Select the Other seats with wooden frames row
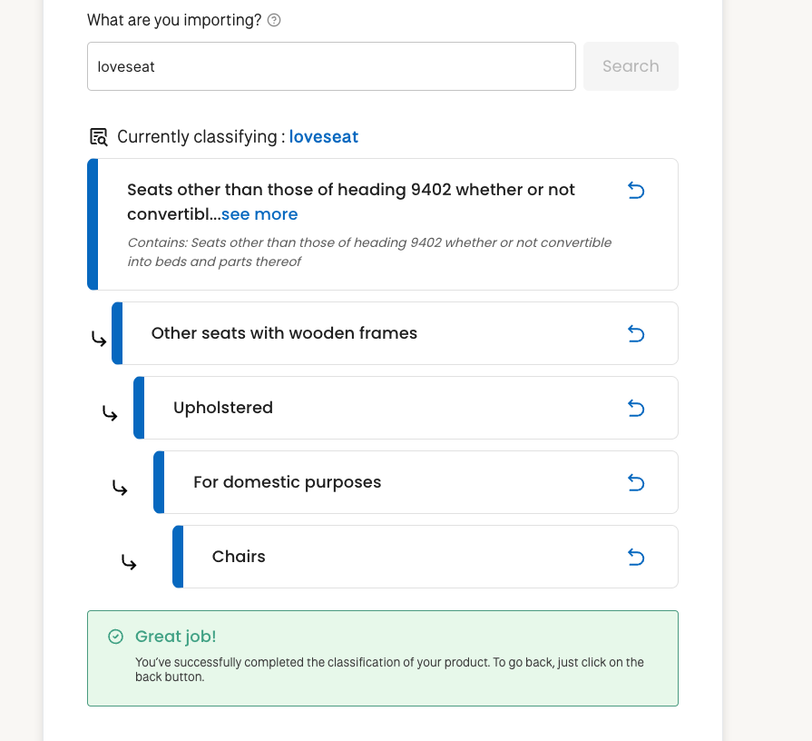The width and height of the screenshot is (812, 741). tap(396, 333)
